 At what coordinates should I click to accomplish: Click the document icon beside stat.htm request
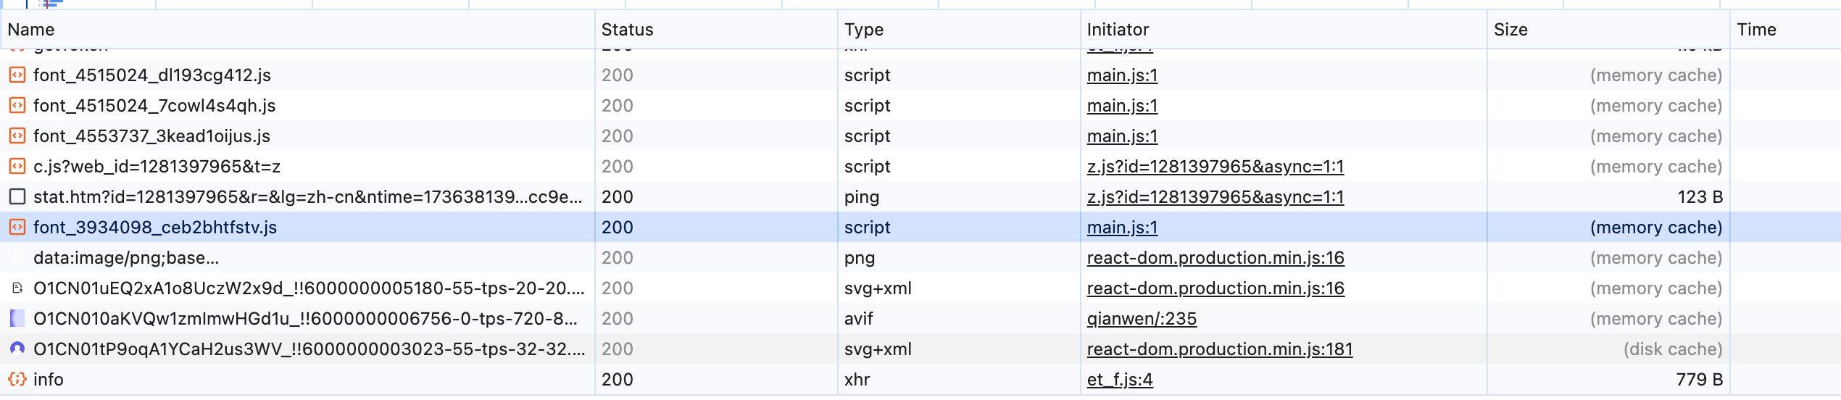point(17,197)
